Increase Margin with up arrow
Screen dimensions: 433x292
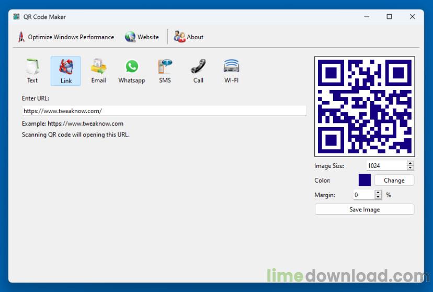tap(378, 193)
